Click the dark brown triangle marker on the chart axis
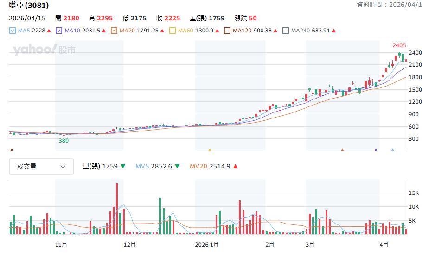The width and height of the screenshot is (422, 261). 12,149
